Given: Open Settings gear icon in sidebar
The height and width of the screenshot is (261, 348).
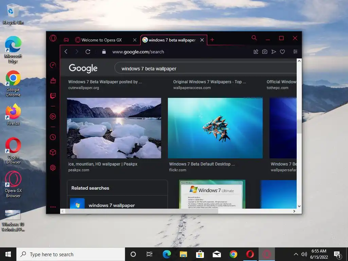Looking at the screenshot, I should pos(53,168).
